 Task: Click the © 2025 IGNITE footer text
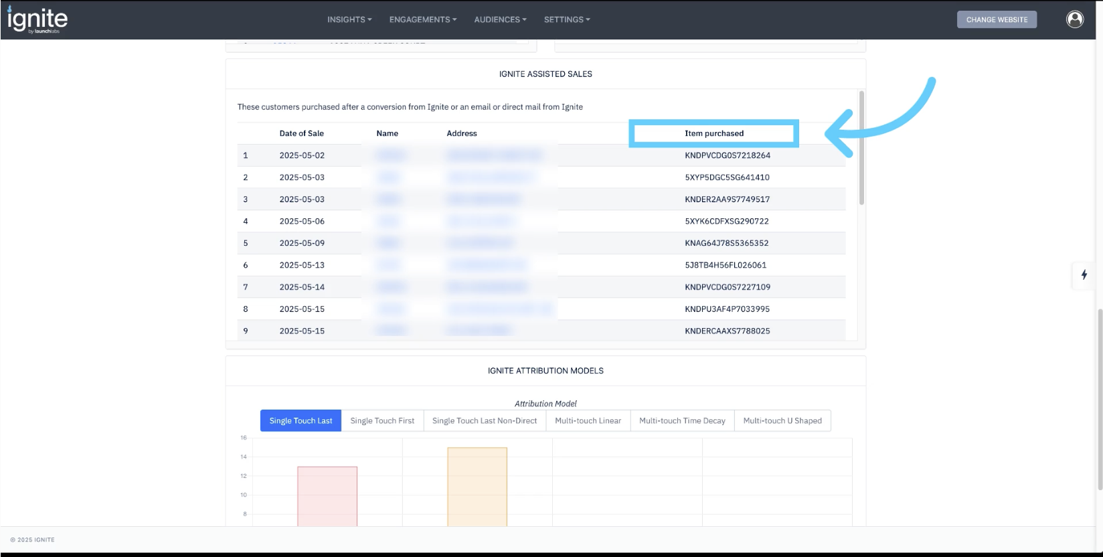point(33,540)
